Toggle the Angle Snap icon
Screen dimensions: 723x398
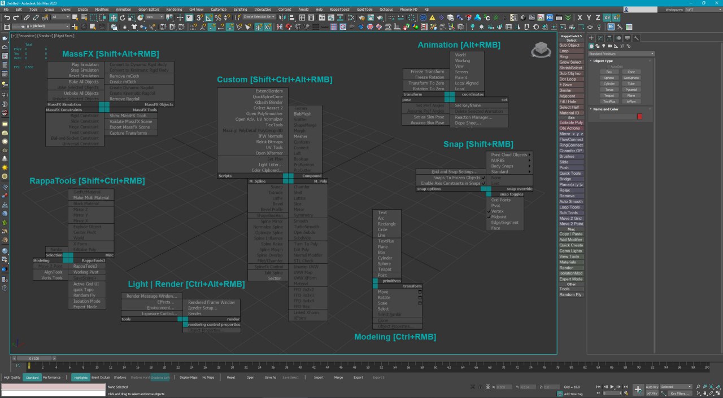tap(209, 17)
